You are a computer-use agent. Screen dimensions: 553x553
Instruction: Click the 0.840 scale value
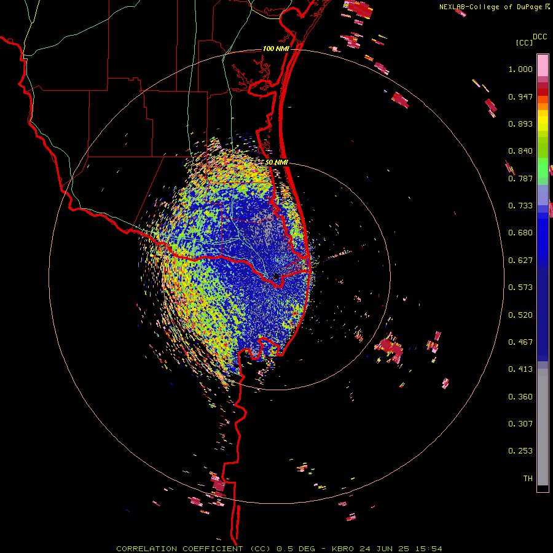tap(520, 151)
